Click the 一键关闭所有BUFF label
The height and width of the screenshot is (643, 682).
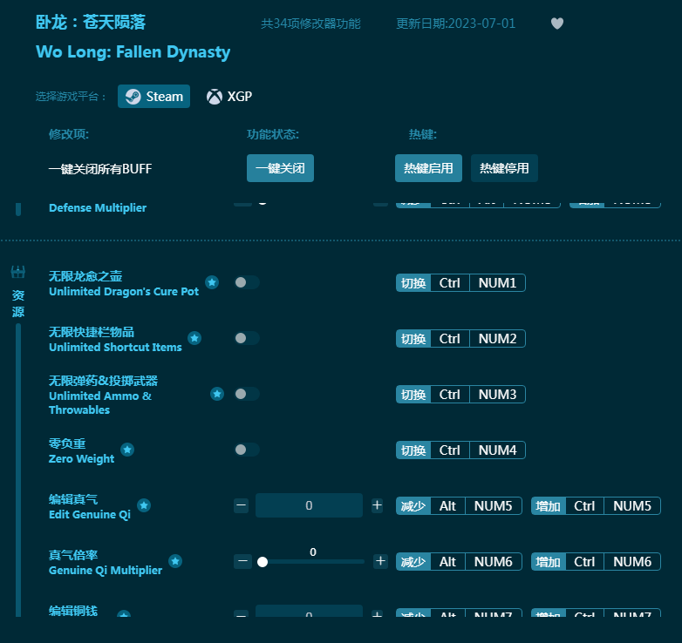tap(100, 168)
